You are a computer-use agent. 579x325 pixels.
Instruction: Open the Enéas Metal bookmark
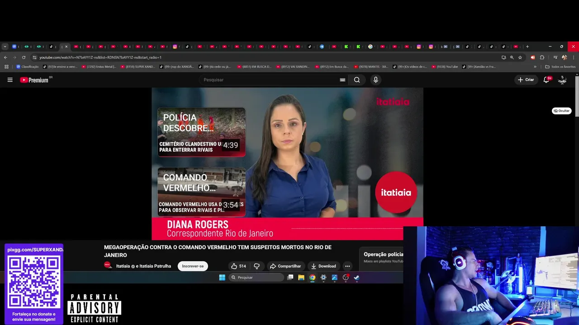point(99,67)
